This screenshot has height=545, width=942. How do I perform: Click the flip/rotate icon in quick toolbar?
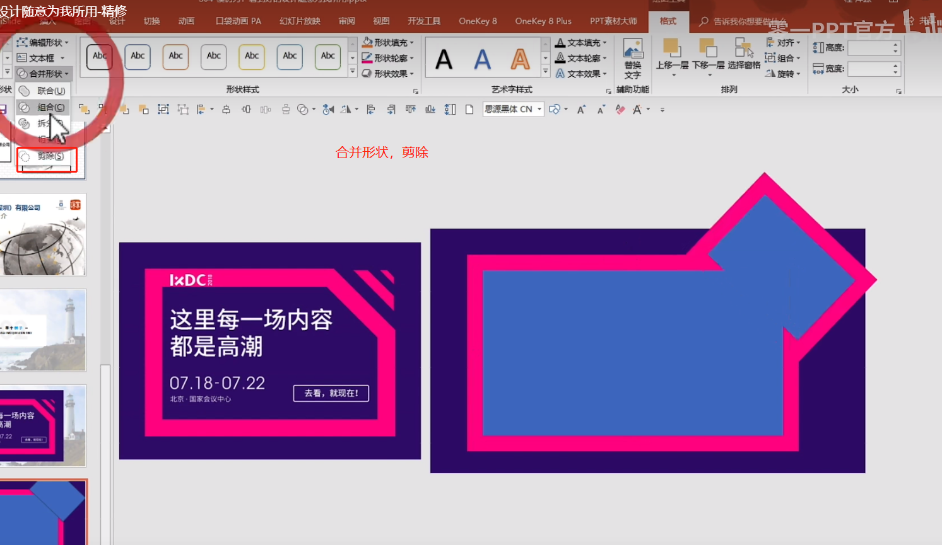[346, 109]
